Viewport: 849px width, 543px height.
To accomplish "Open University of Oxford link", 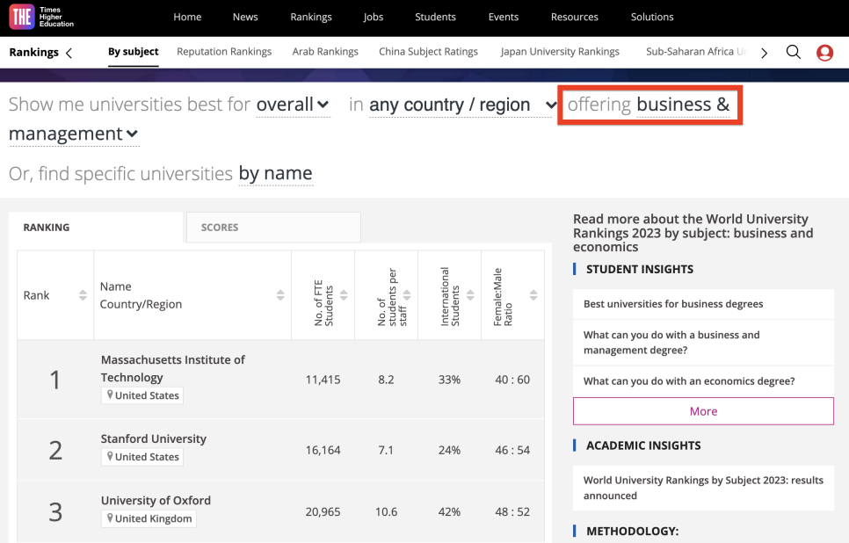I will (156, 500).
